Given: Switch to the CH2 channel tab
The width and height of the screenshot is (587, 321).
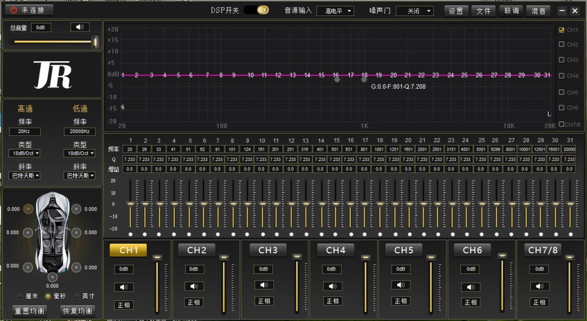Looking at the screenshot, I should tap(197, 250).
